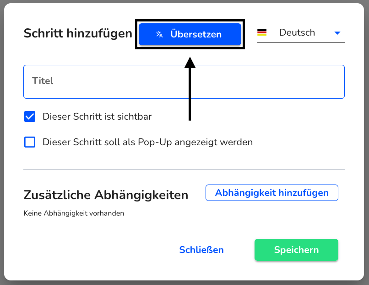Save the step with the Speichern button

[296, 250]
